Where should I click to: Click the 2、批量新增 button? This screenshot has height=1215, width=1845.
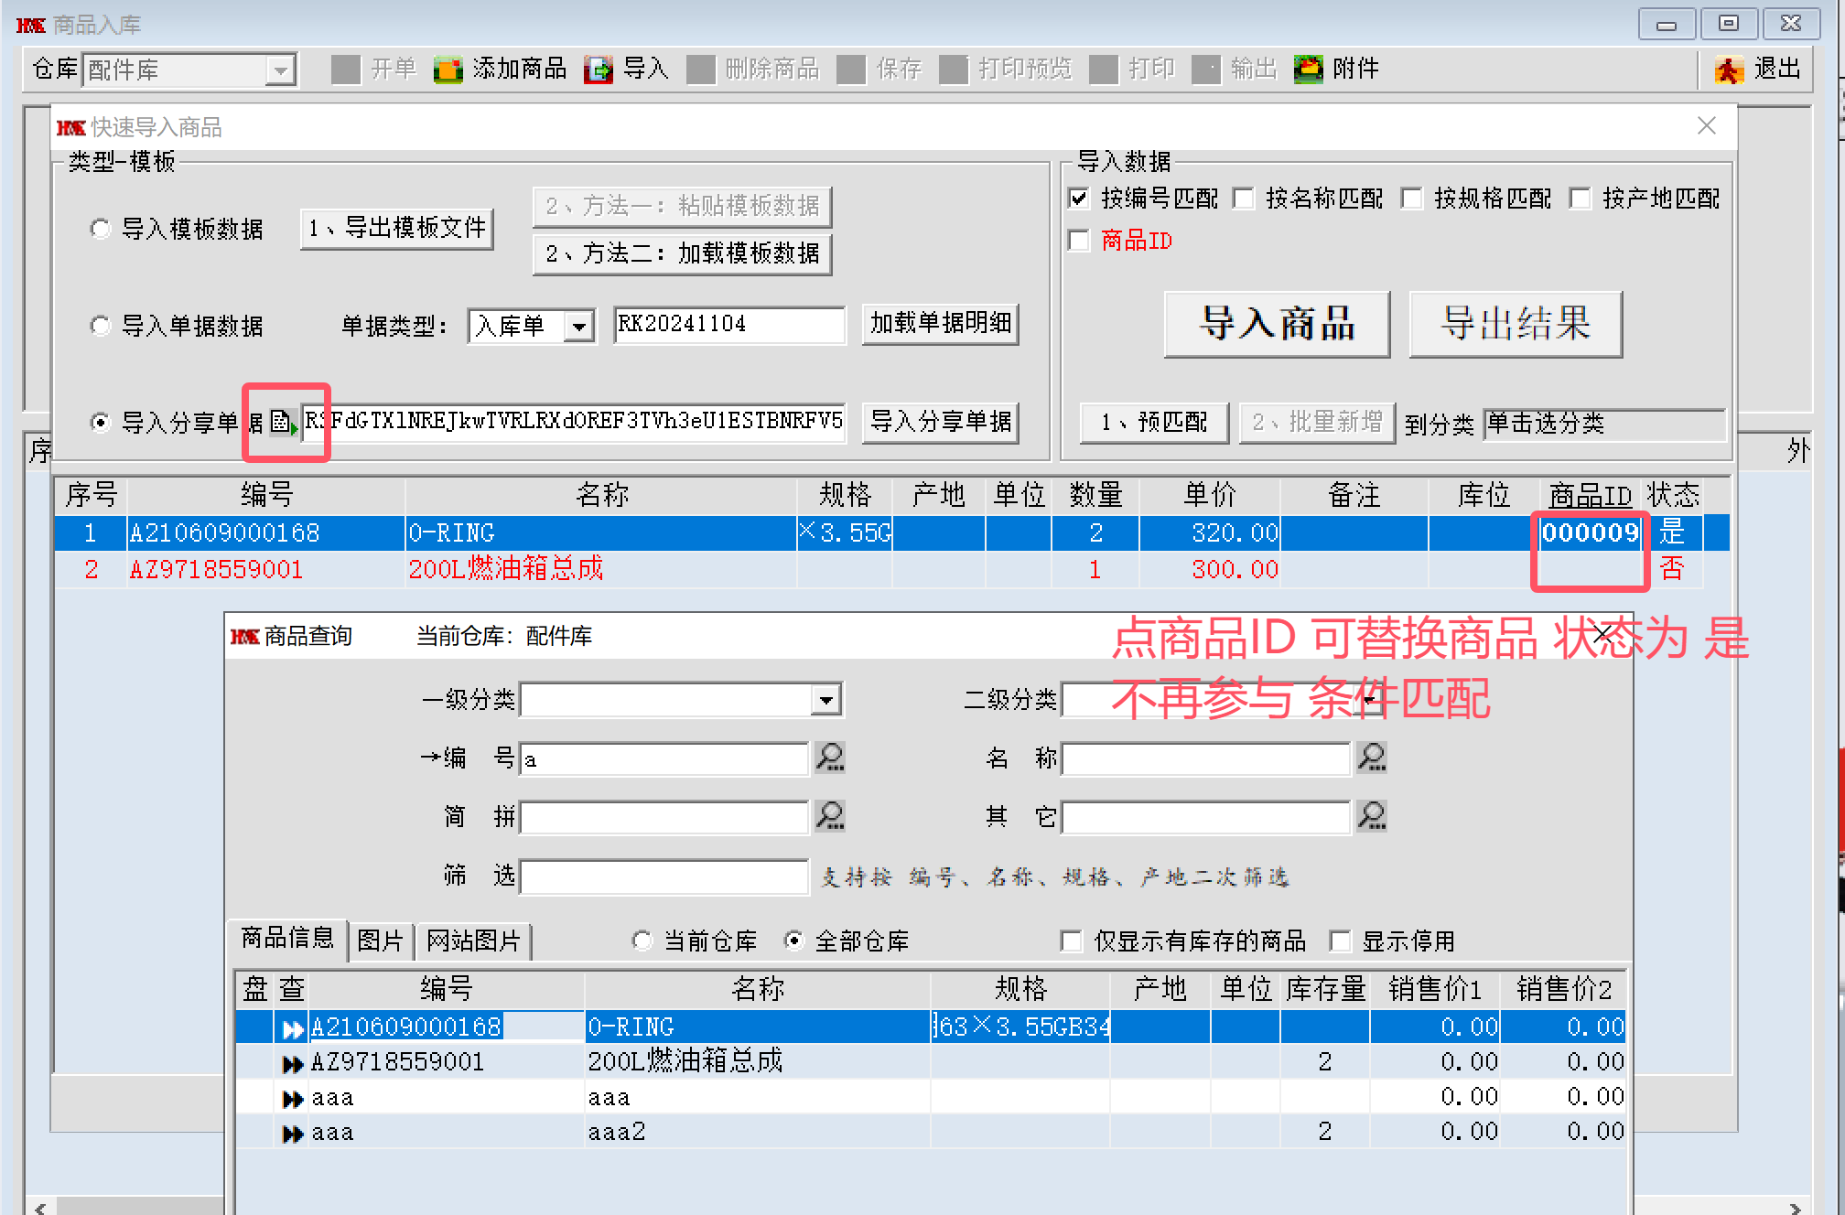(x=1317, y=423)
